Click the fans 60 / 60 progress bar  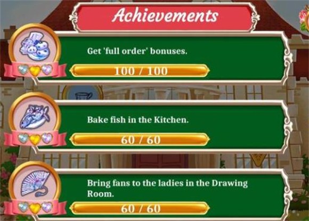pos(140,208)
